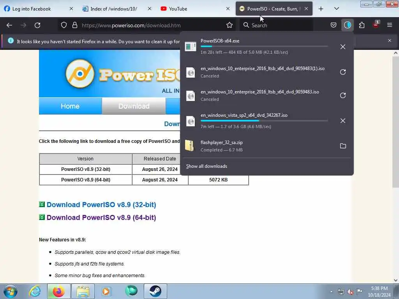
Task: Expand the list all tabs arrow
Action: coord(336,9)
